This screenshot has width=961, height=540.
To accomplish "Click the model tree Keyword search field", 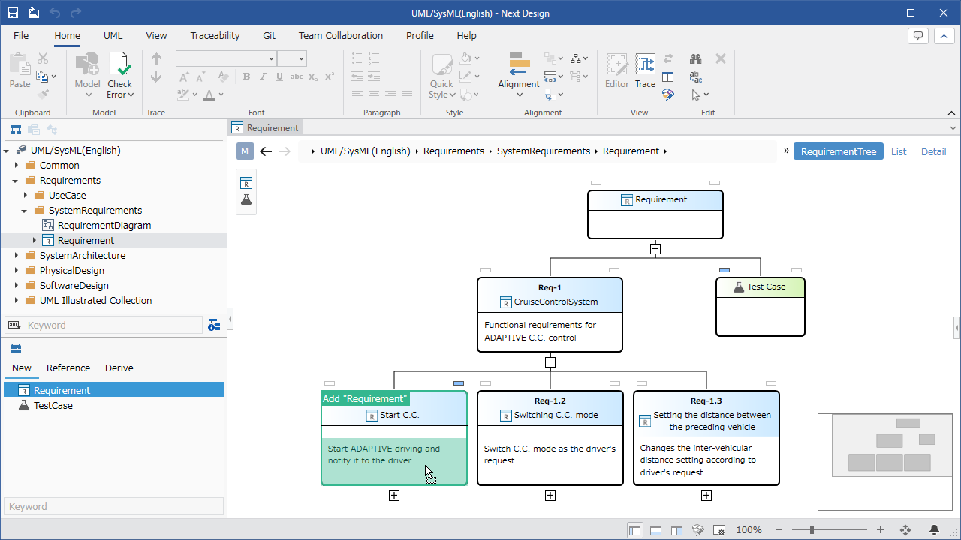I will [x=113, y=325].
